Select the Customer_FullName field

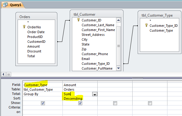97,69
